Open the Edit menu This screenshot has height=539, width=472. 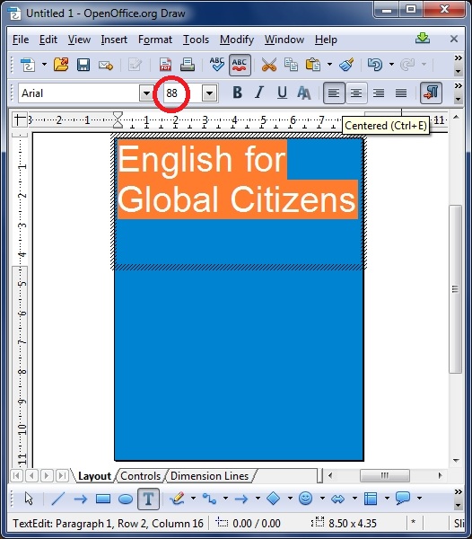point(48,40)
